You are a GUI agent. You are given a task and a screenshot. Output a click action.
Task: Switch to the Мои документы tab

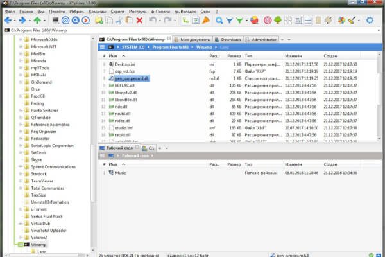[193, 40]
